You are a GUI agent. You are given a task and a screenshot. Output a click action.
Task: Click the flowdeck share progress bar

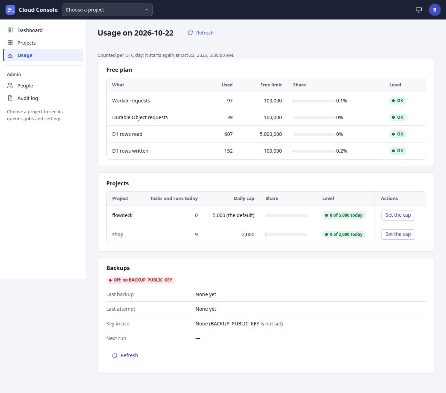[286, 216]
